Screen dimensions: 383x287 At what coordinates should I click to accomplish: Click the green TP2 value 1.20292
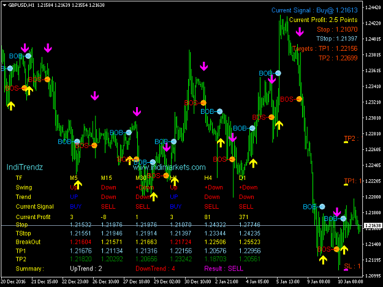coord(112,259)
